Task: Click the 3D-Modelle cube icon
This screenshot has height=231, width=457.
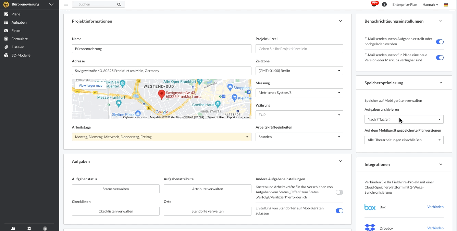Action: click(x=6, y=55)
